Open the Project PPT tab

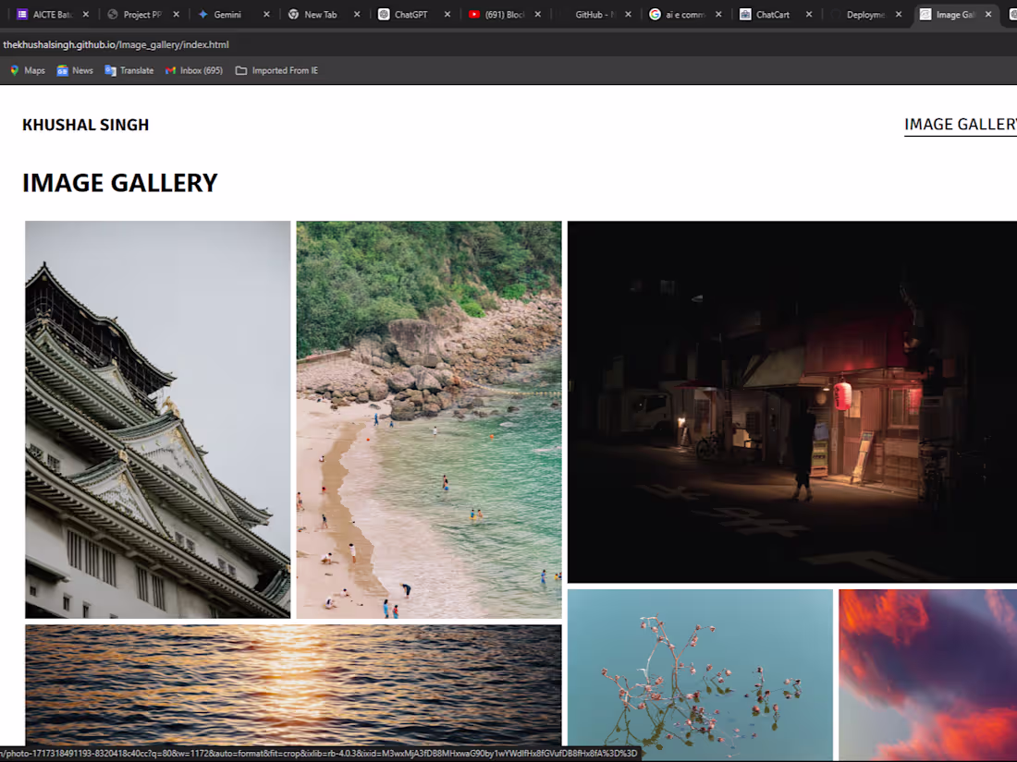[139, 14]
